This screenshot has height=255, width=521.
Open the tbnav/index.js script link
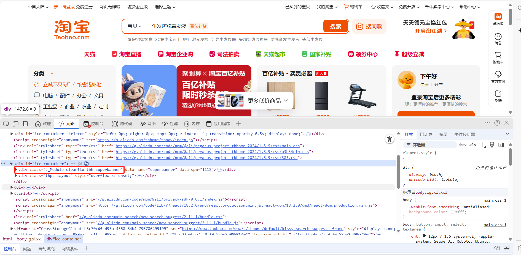tap(145, 140)
